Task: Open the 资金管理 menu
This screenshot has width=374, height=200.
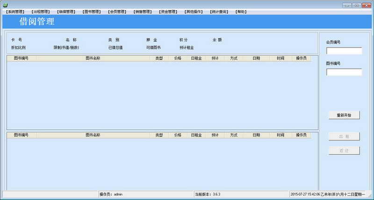Action: (x=168, y=12)
